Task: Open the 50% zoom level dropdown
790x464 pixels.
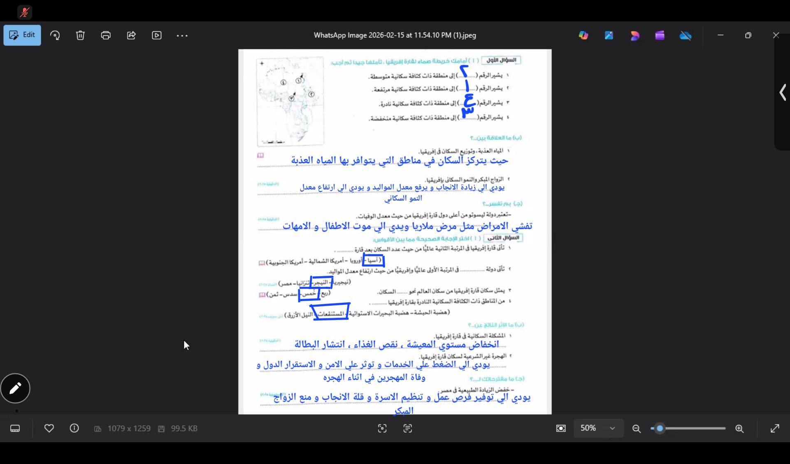Action: point(598,429)
